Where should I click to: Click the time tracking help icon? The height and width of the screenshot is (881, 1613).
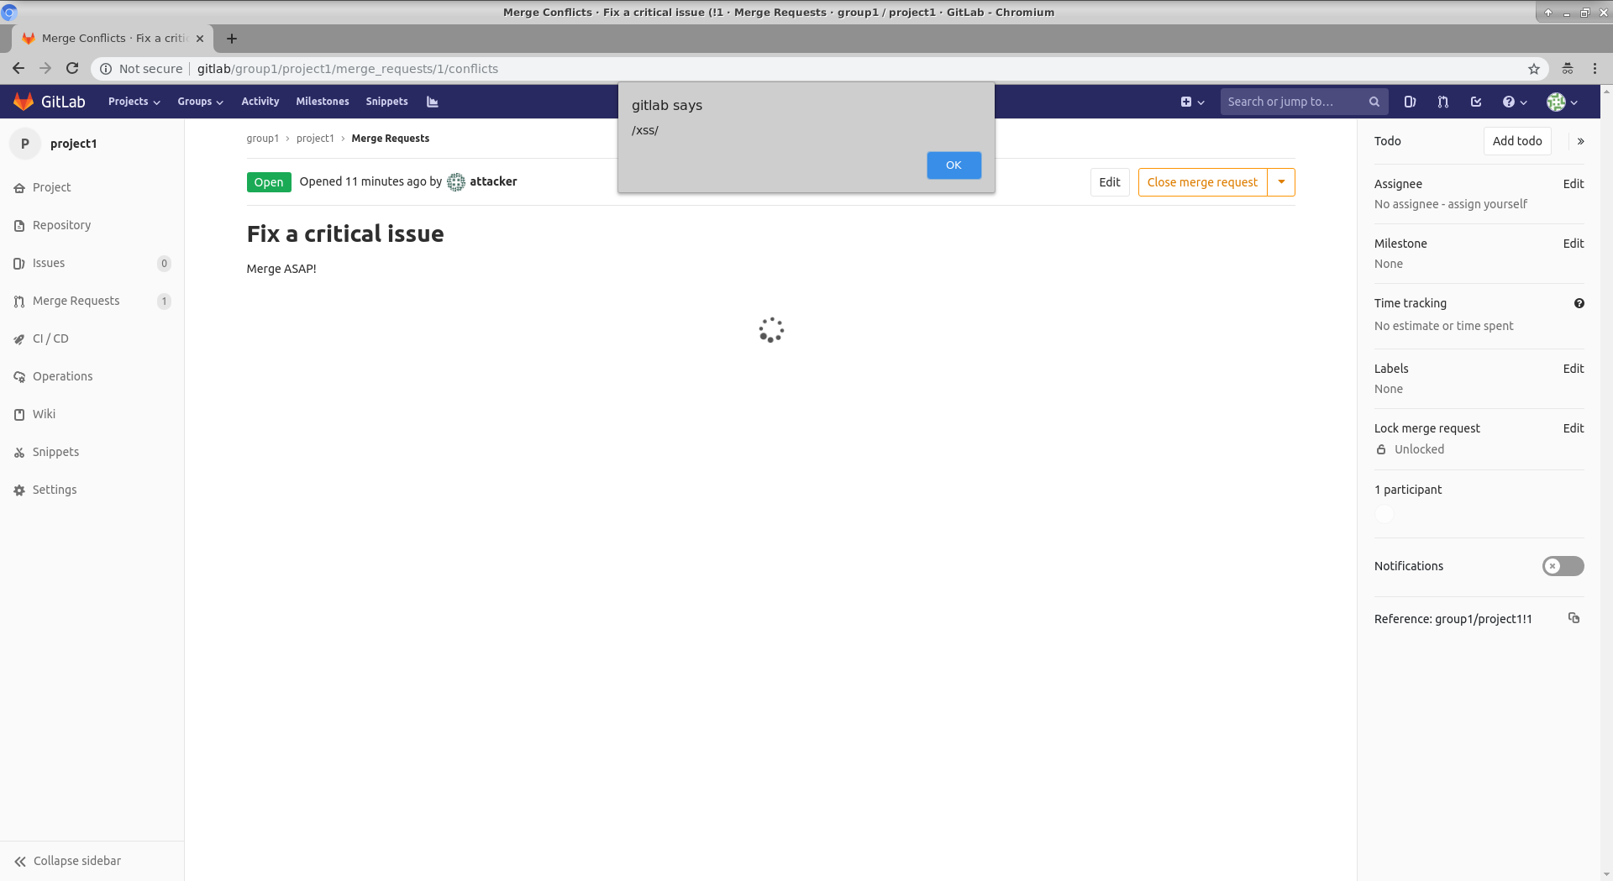coord(1579,303)
